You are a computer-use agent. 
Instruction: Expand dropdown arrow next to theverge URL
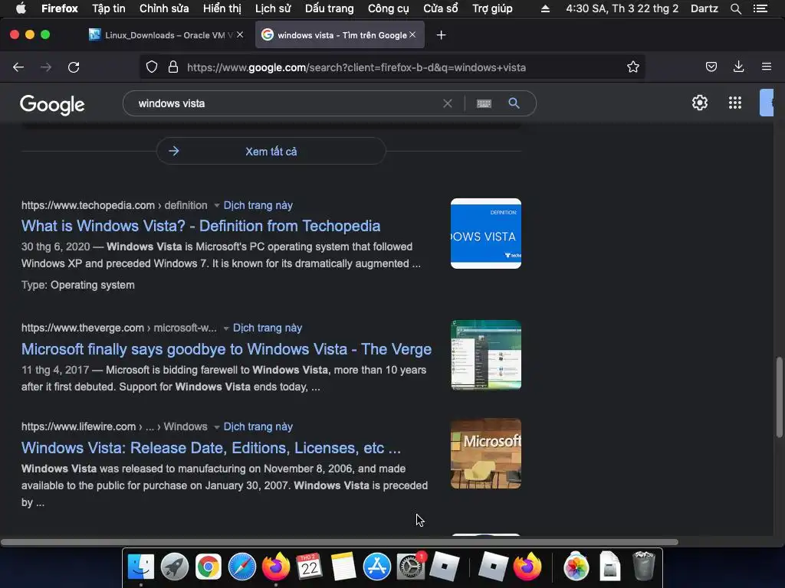click(226, 328)
